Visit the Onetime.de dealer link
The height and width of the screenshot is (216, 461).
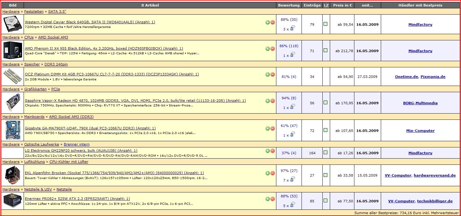point(407,77)
